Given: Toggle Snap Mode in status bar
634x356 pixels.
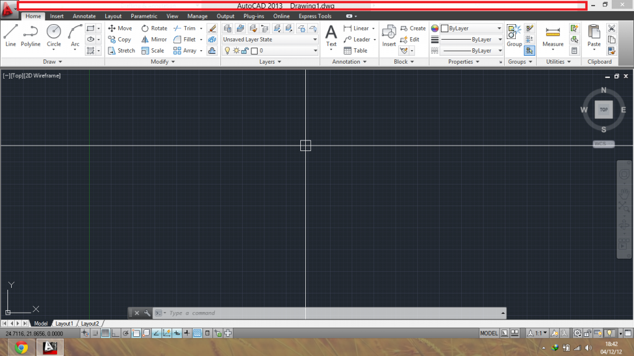Looking at the screenshot, I should click(95, 333).
